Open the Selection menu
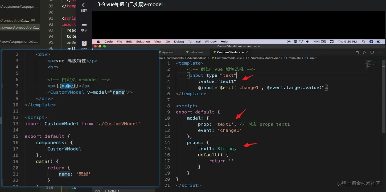The height and width of the screenshot is (192, 386). point(143,42)
